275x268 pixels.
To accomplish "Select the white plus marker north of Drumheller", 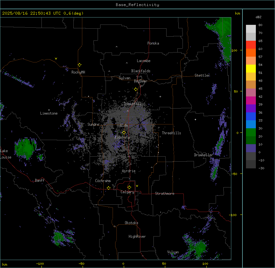I will click(x=195, y=119).
